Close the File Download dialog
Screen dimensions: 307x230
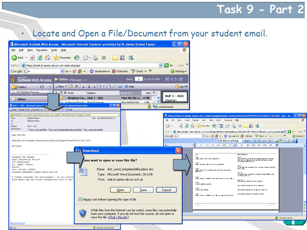click(178, 150)
